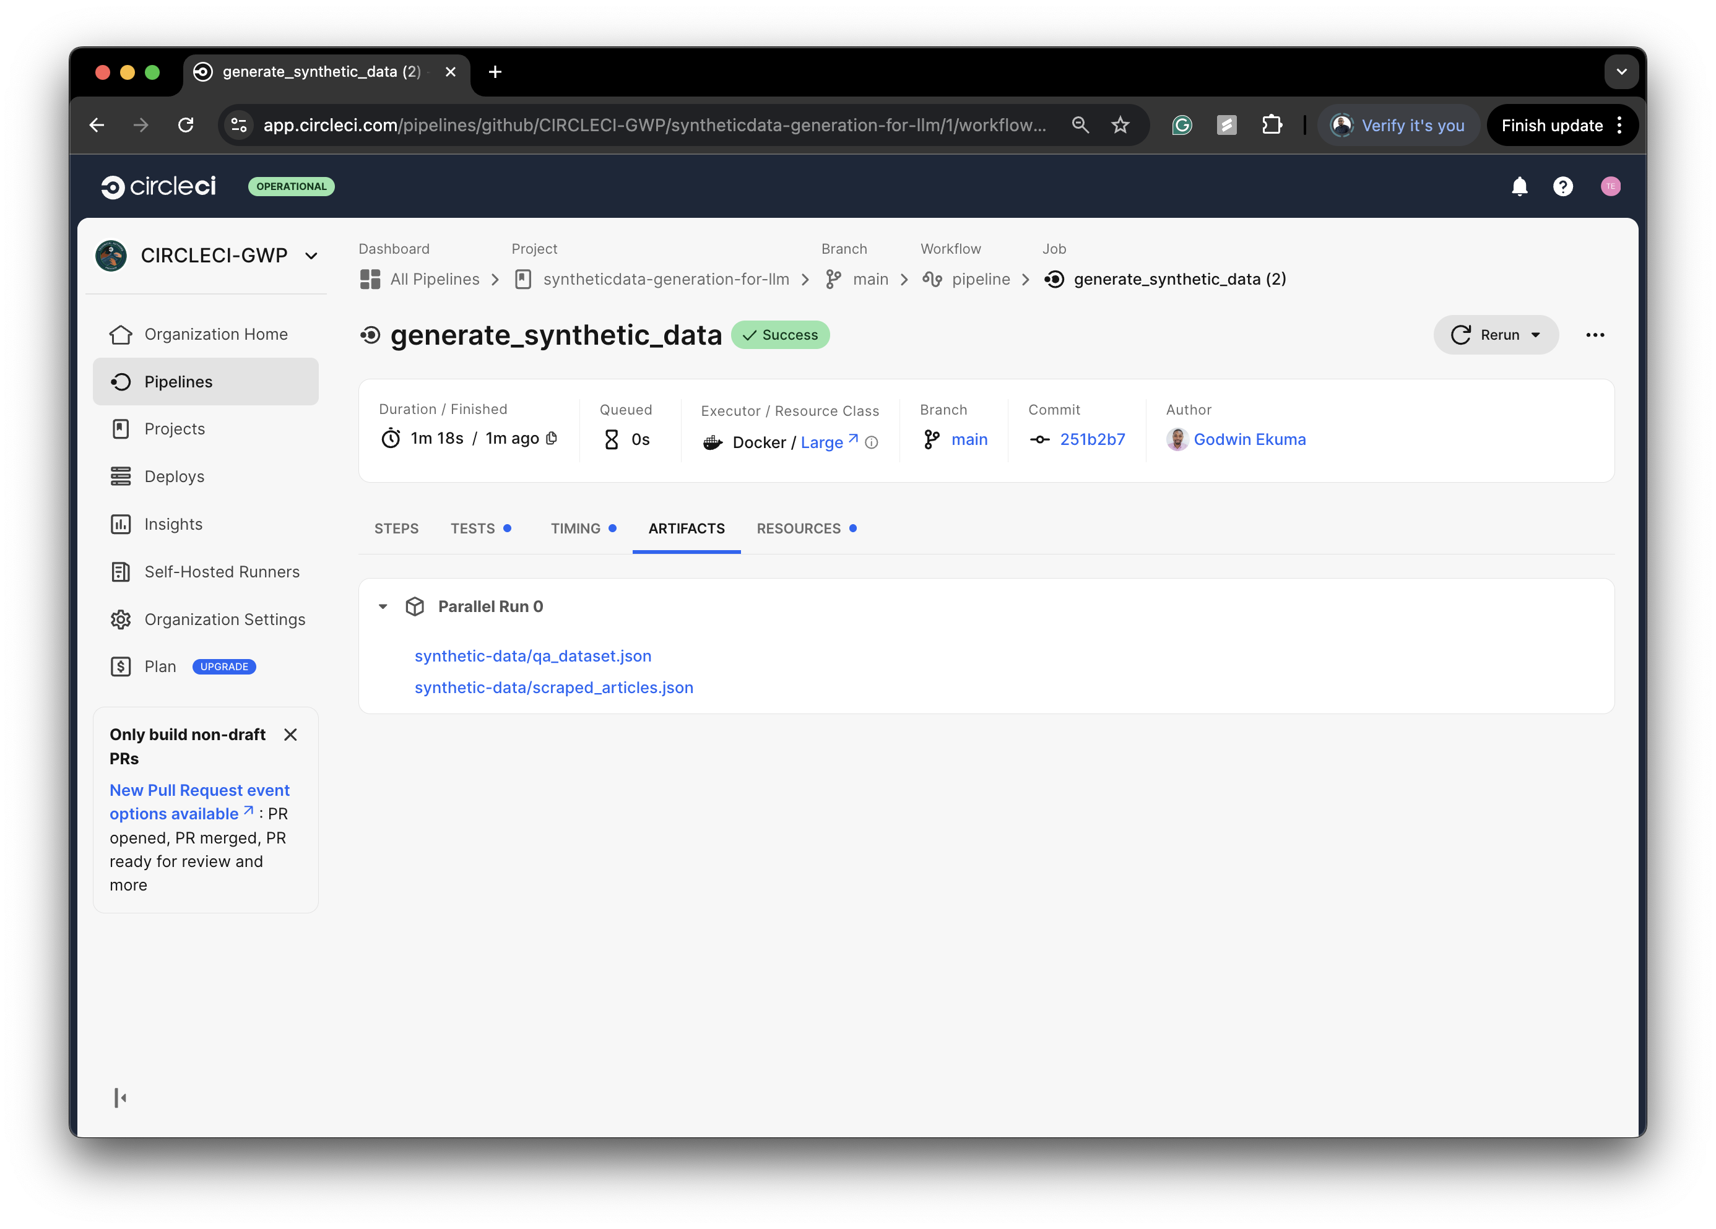Click the Success status pill
Screen dimensions: 1716x1229
(780, 334)
